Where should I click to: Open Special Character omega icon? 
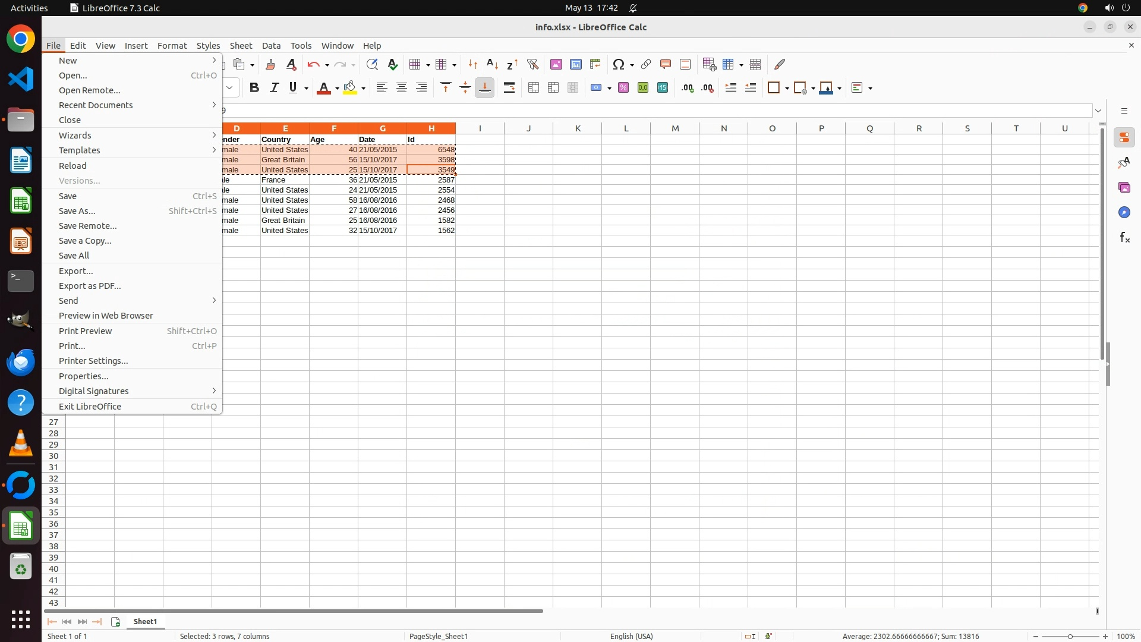(x=619, y=64)
